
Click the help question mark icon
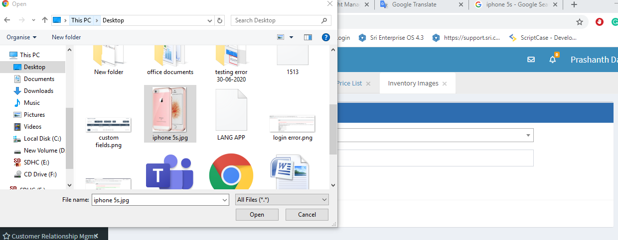[326, 37]
